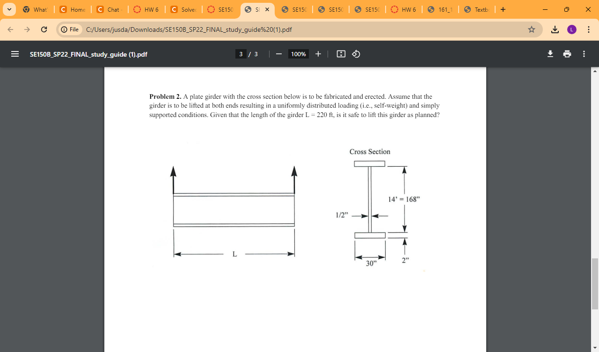This screenshot has width=599, height=352.
Task: Click the 1/2" web thickness label
Action: pyautogui.click(x=342, y=215)
